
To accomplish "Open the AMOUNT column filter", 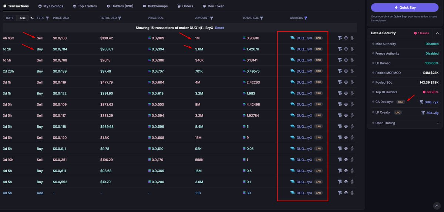I will (211, 18).
